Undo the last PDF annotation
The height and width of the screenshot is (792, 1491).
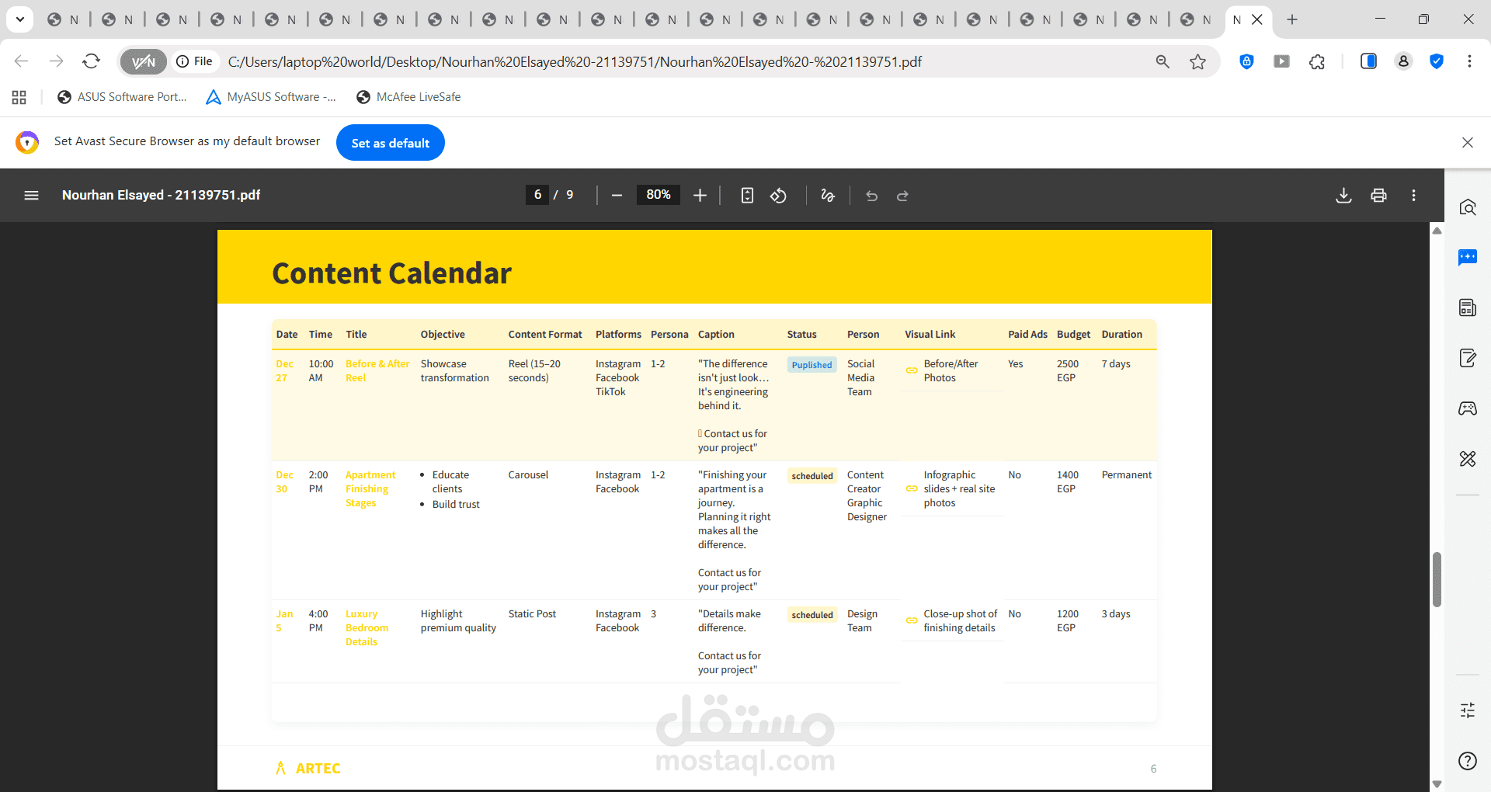pos(871,196)
